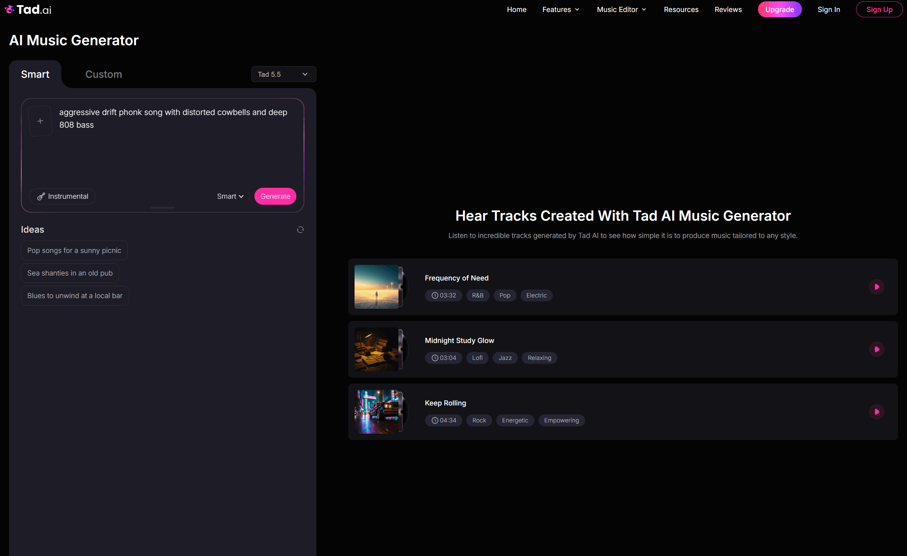Click the plus icon to add a reference
The height and width of the screenshot is (556, 907).
pos(40,121)
